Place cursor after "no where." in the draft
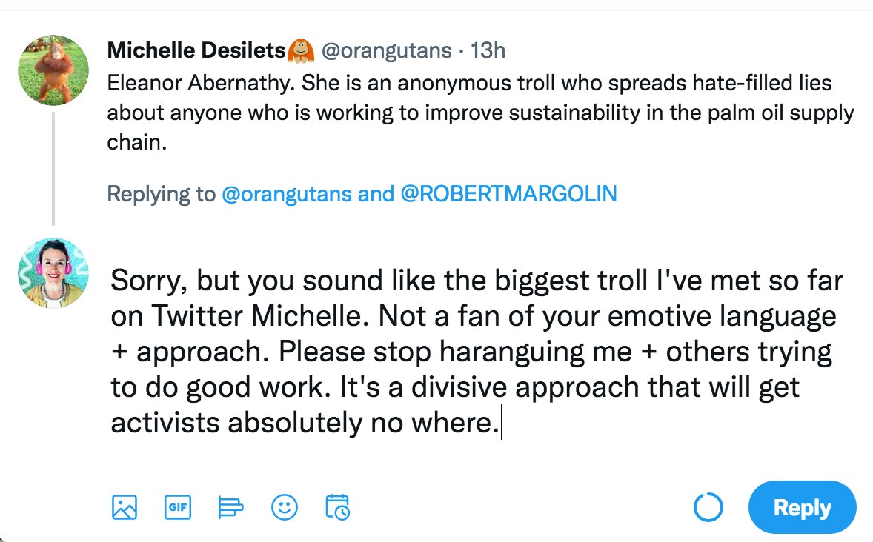This screenshot has width=873, height=542. point(500,423)
